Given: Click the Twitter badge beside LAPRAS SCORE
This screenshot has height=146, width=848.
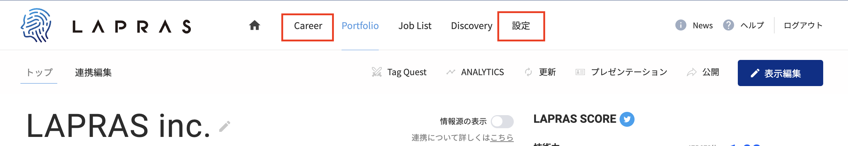Looking at the screenshot, I should tap(627, 119).
